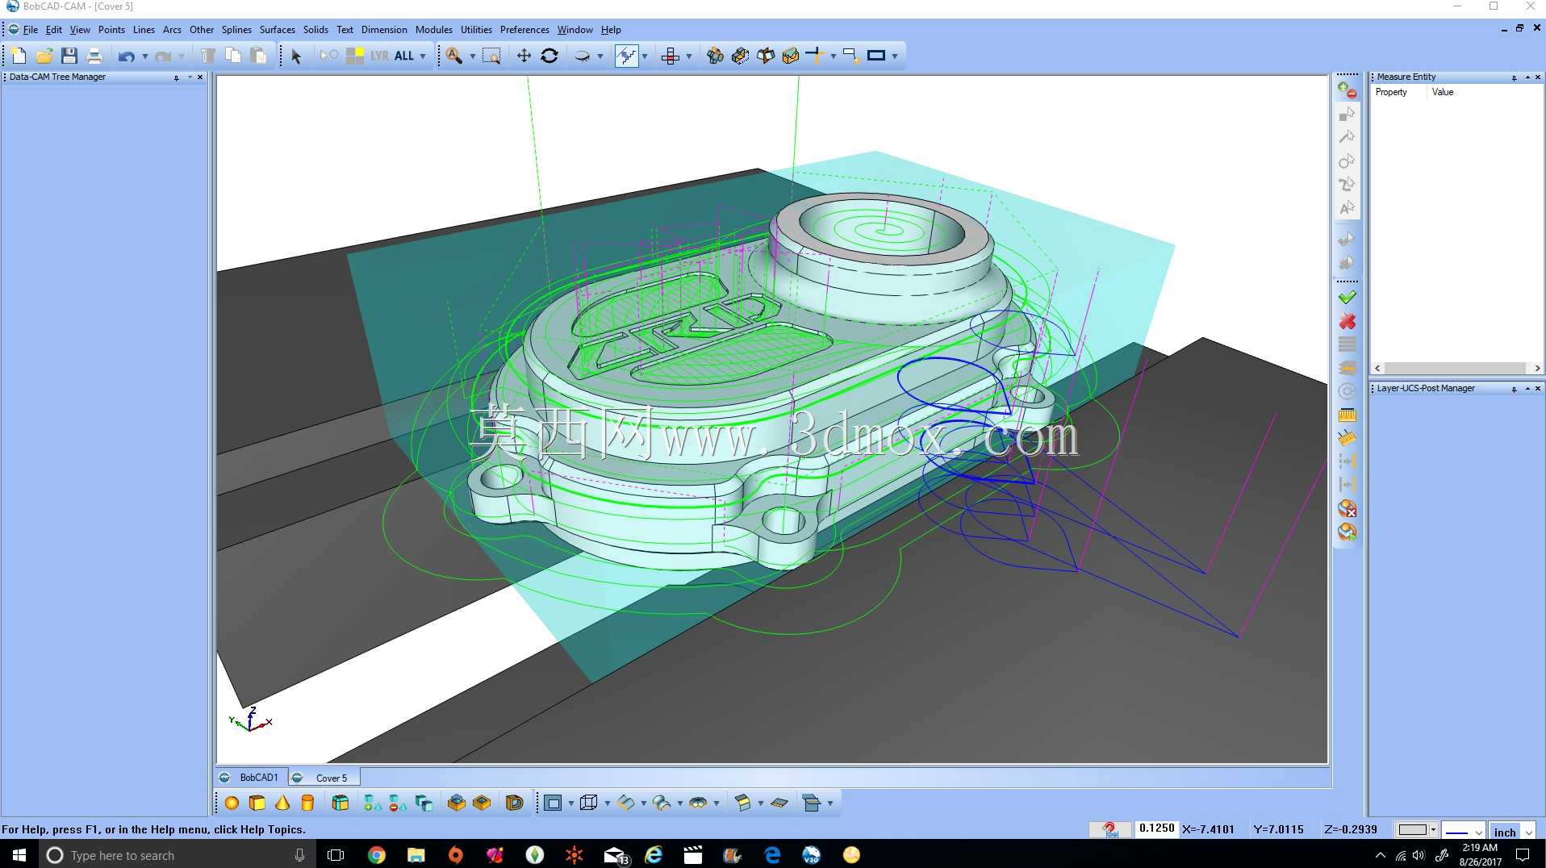Toggle the LYR layer selection mode
Image resolution: width=1546 pixels, height=868 pixels.
tap(379, 56)
